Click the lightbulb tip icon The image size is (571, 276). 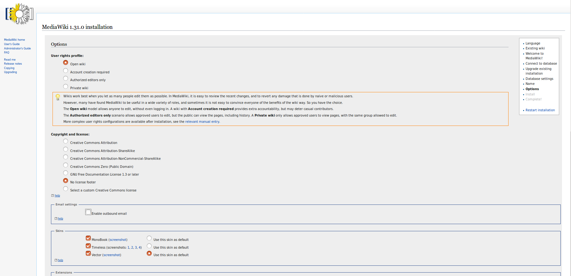[x=58, y=97]
